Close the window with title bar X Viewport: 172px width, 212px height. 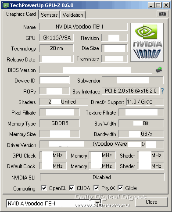[166, 5]
